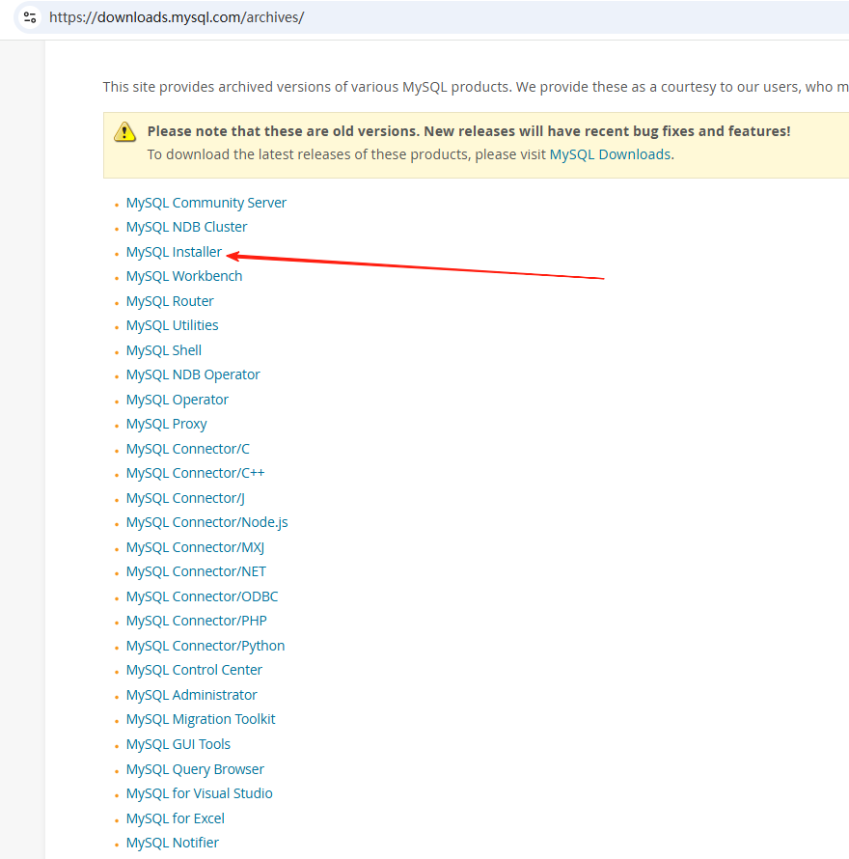Click MySQL Connector/MXJ link
The height and width of the screenshot is (859, 849).
[195, 548]
